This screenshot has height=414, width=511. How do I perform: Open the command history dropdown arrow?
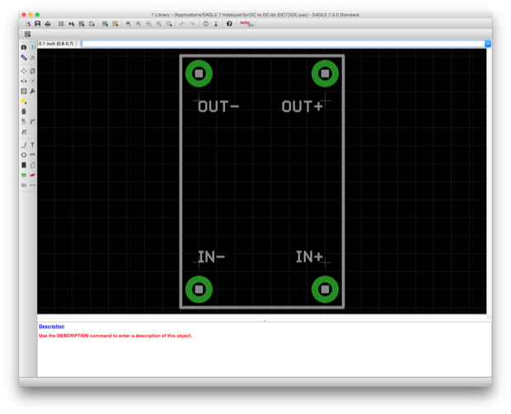(488, 44)
